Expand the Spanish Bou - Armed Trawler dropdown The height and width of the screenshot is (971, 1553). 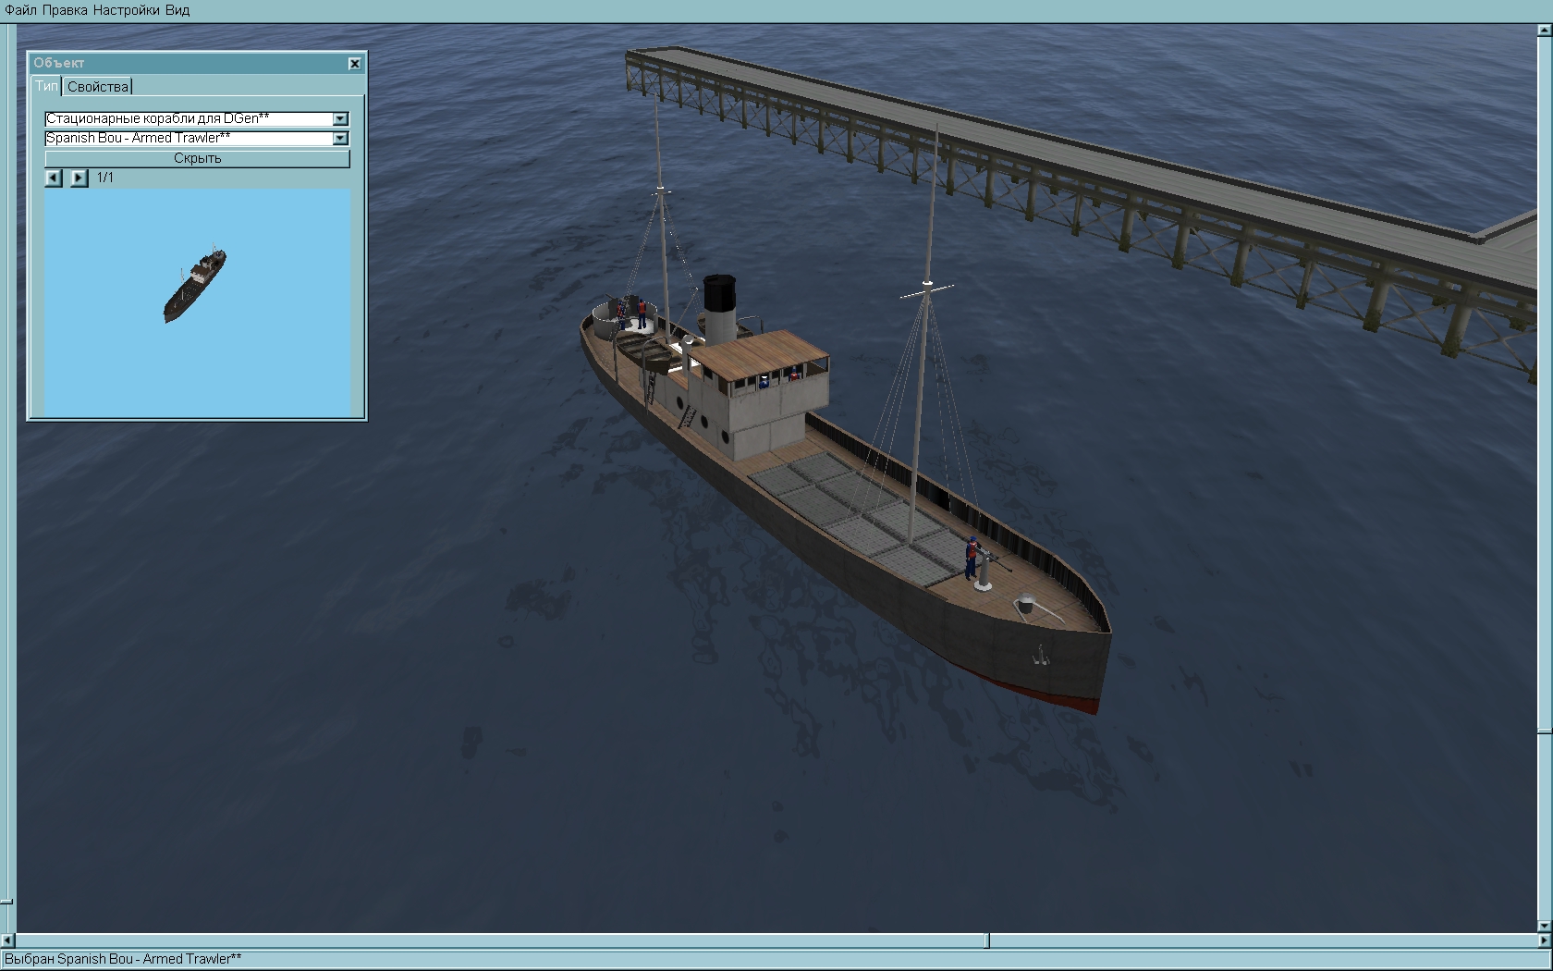[x=340, y=138]
